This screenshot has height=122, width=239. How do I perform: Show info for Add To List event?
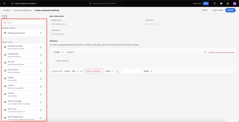pos(41,110)
